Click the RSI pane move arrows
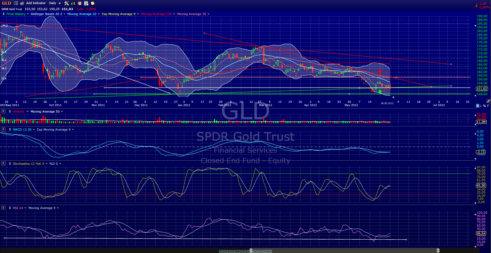This screenshot has width=491, height=253. (10, 208)
